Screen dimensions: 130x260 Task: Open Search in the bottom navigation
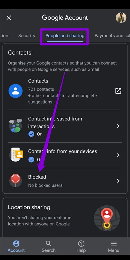(x=49, y=246)
